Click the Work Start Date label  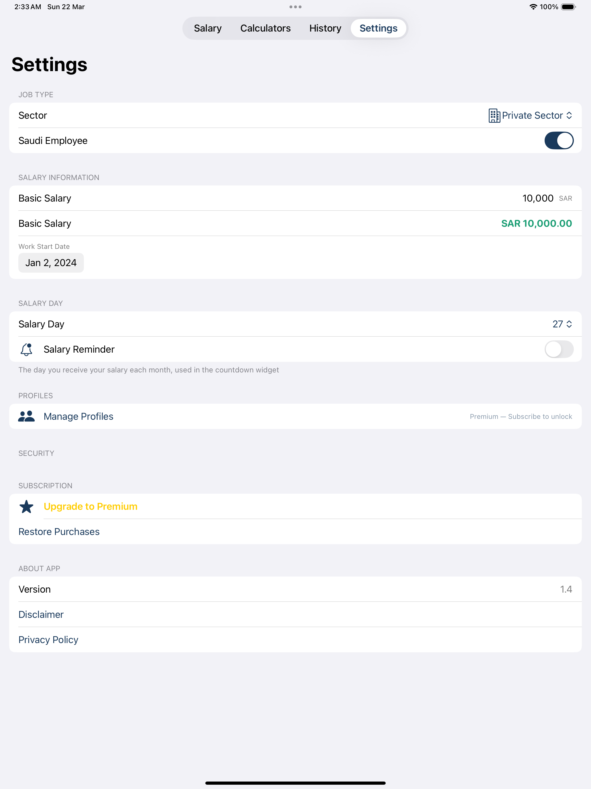[x=44, y=247]
